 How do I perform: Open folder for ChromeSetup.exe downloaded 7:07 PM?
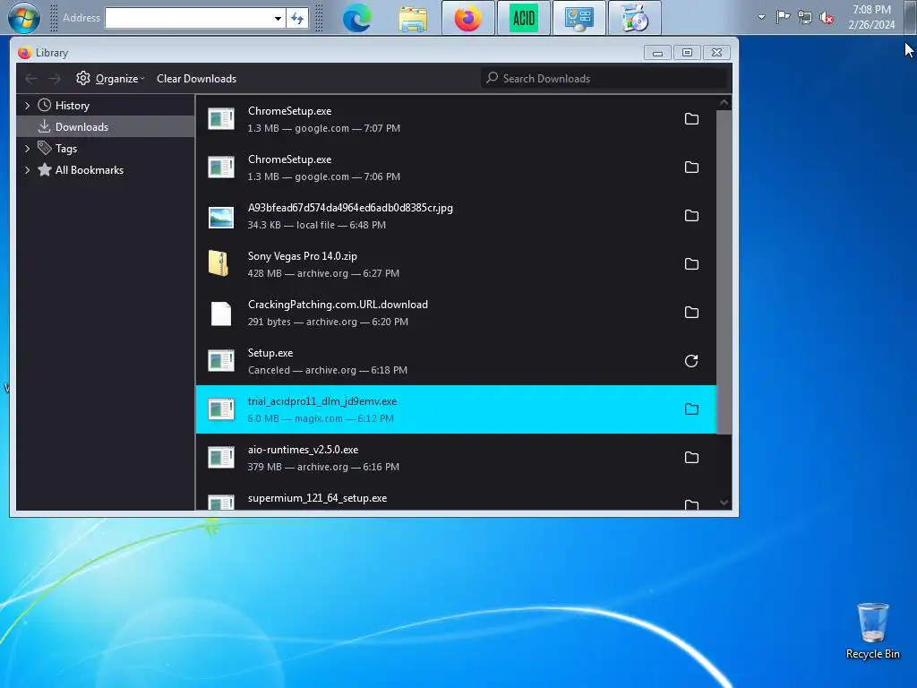(x=691, y=119)
